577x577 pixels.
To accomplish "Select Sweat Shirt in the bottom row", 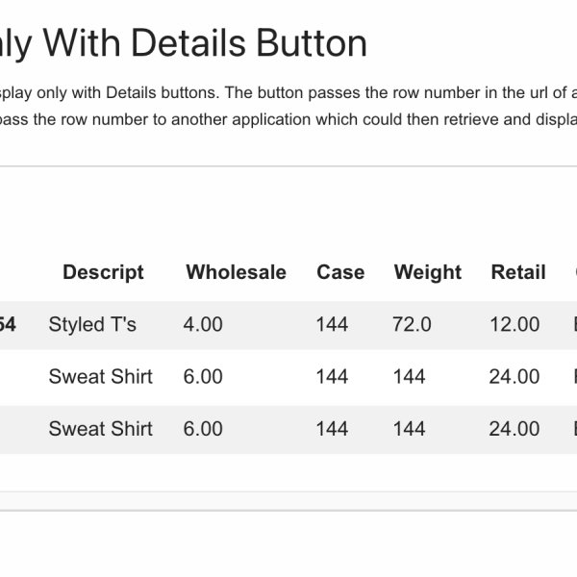I will tap(100, 429).
